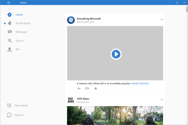Screen dimensions: 188x125
Task: Favorite the Minecraft tweet with star
Action: [96, 89]
